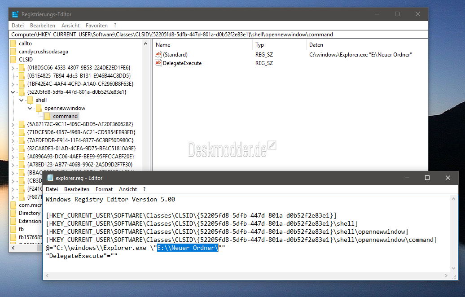Click the folder icon of {1BF42E4C-4AF4-4CFD-A1A0-CF2960B8F63E}
The width and height of the screenshot is (465, 297).
coord(22,84)
